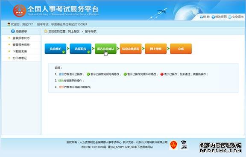Click the arrow between 信息维护 and 选择职位
246x157 pixels.
coord(68,49)
